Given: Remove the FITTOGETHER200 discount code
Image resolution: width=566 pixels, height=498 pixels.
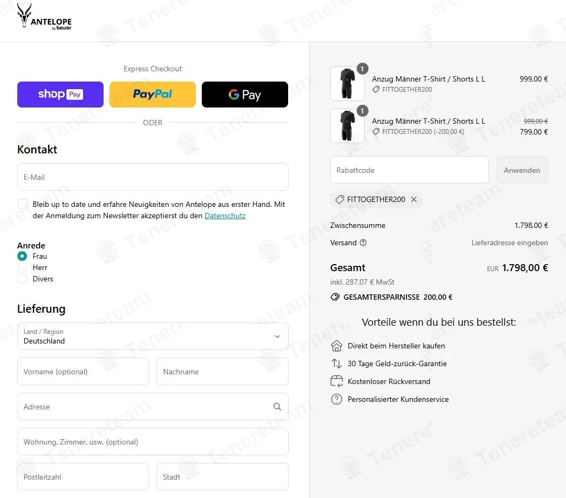Looking at the screenshot, I should pyautogui.click(x=414, y=199).
